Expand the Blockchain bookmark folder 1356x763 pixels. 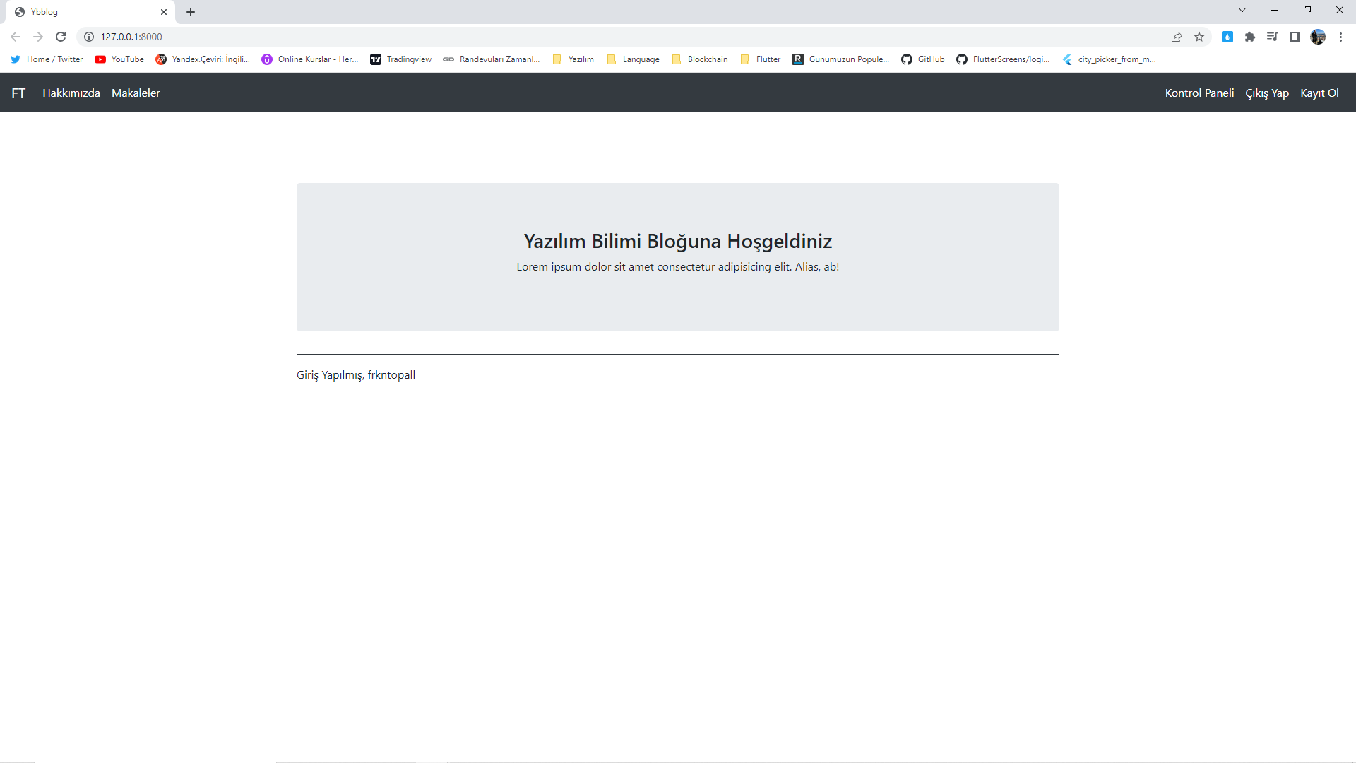700,59
